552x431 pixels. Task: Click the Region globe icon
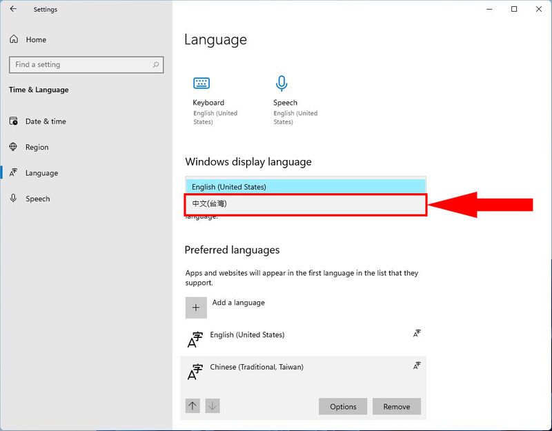click(13, 147)
